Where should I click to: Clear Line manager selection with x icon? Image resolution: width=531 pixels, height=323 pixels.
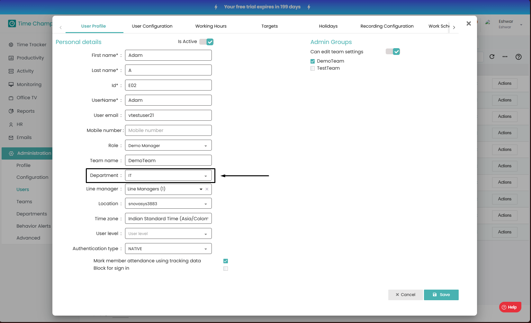point(207,189)
